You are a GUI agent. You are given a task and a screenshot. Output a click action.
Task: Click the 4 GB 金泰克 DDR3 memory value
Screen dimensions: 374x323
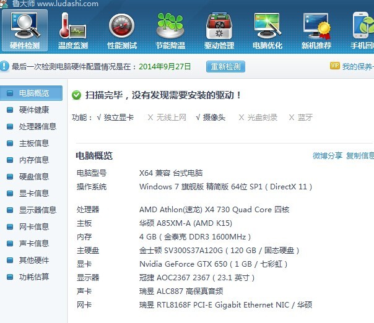195,237
